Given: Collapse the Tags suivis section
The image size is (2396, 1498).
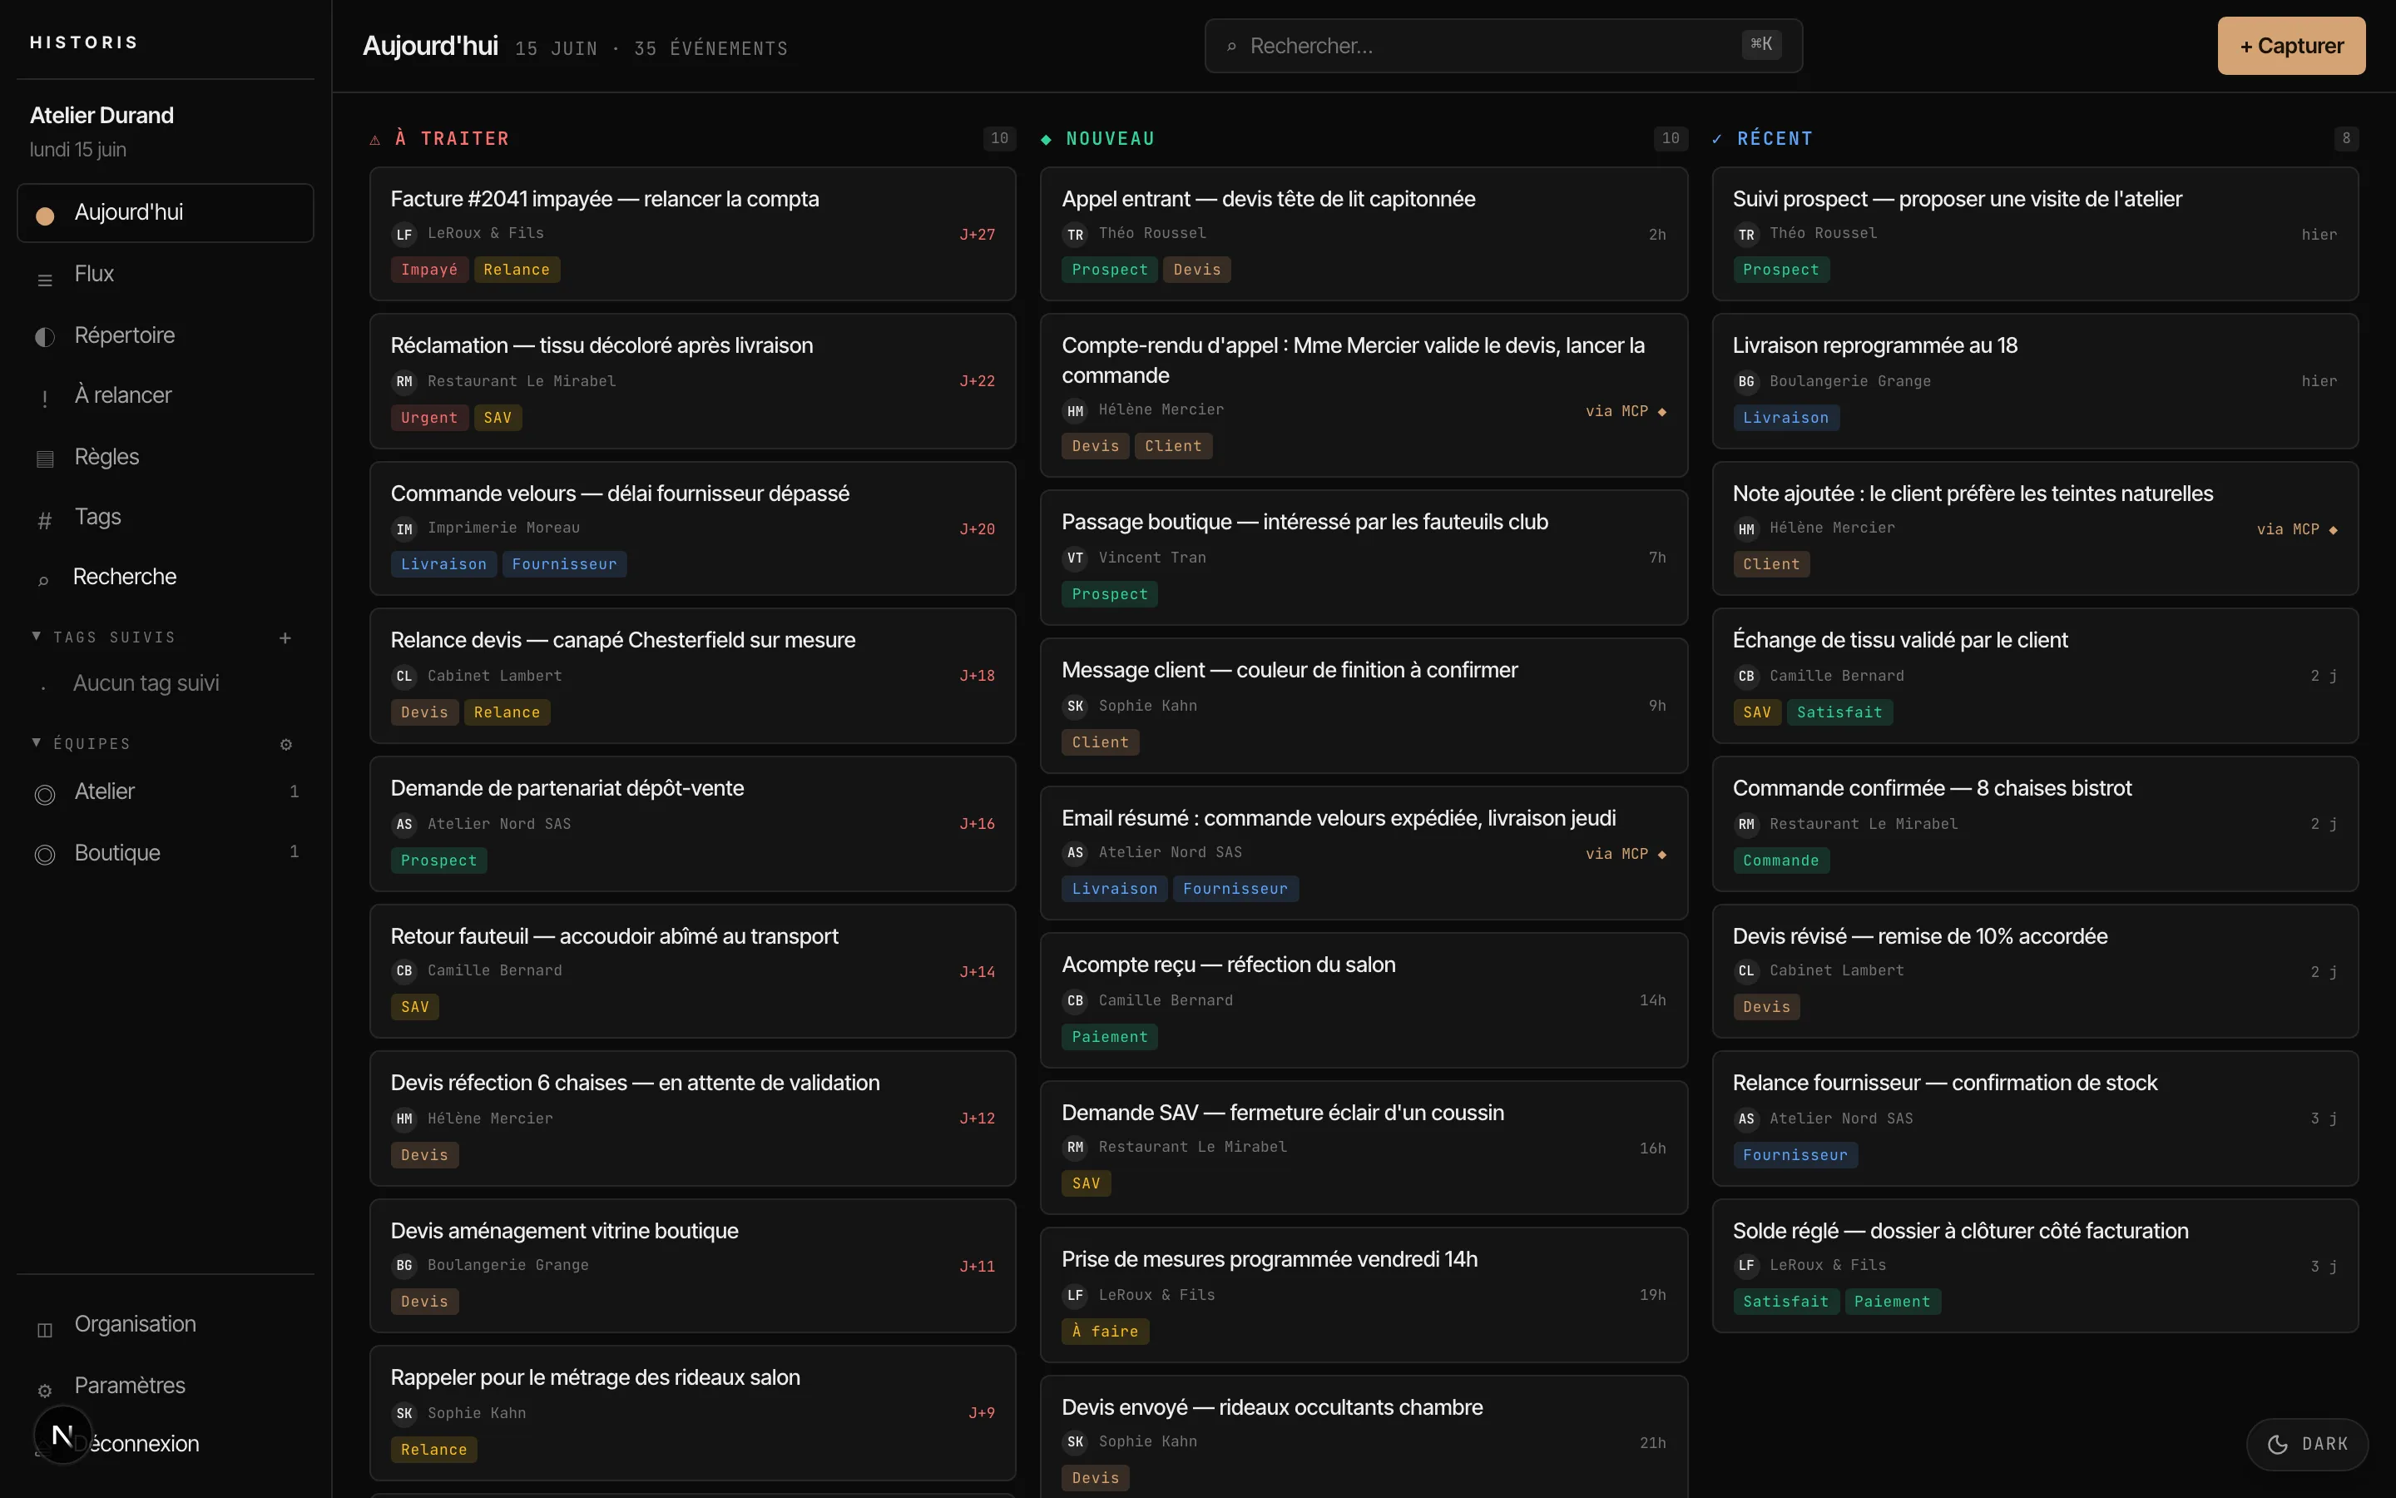Looking at the screenshot, I should (x=103, y=637).
